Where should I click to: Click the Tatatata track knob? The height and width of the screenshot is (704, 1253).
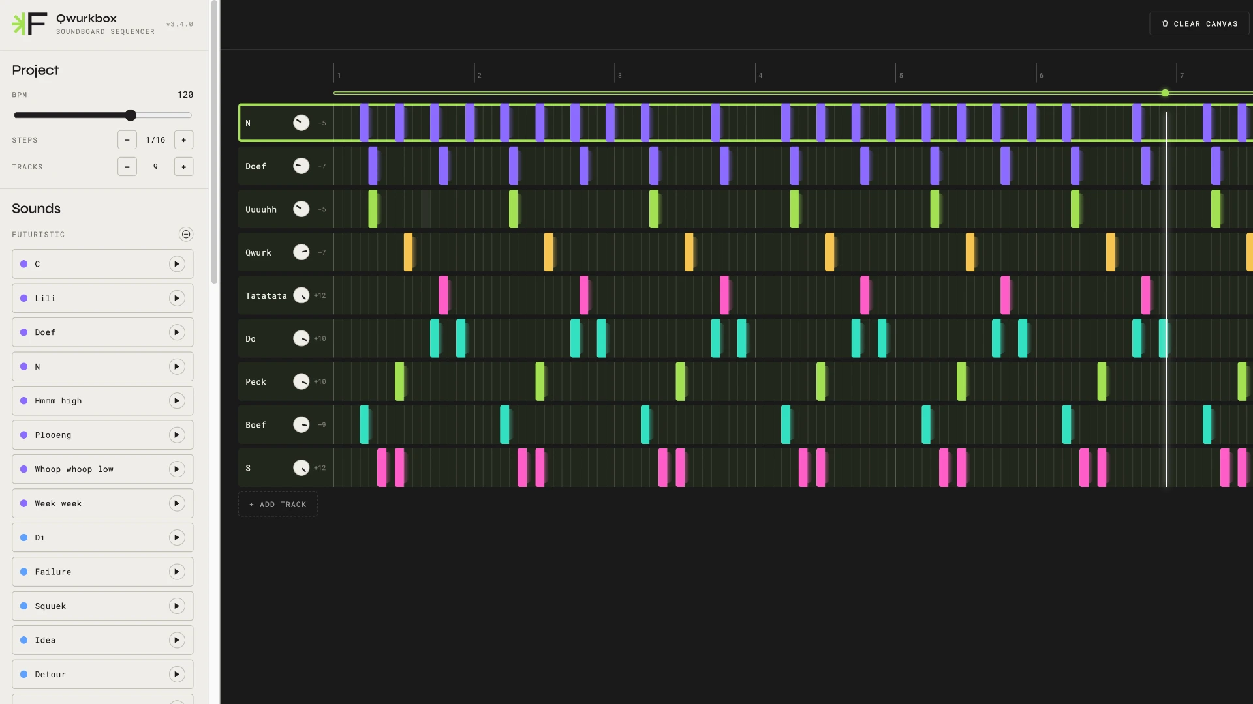(x=301, y=295)
